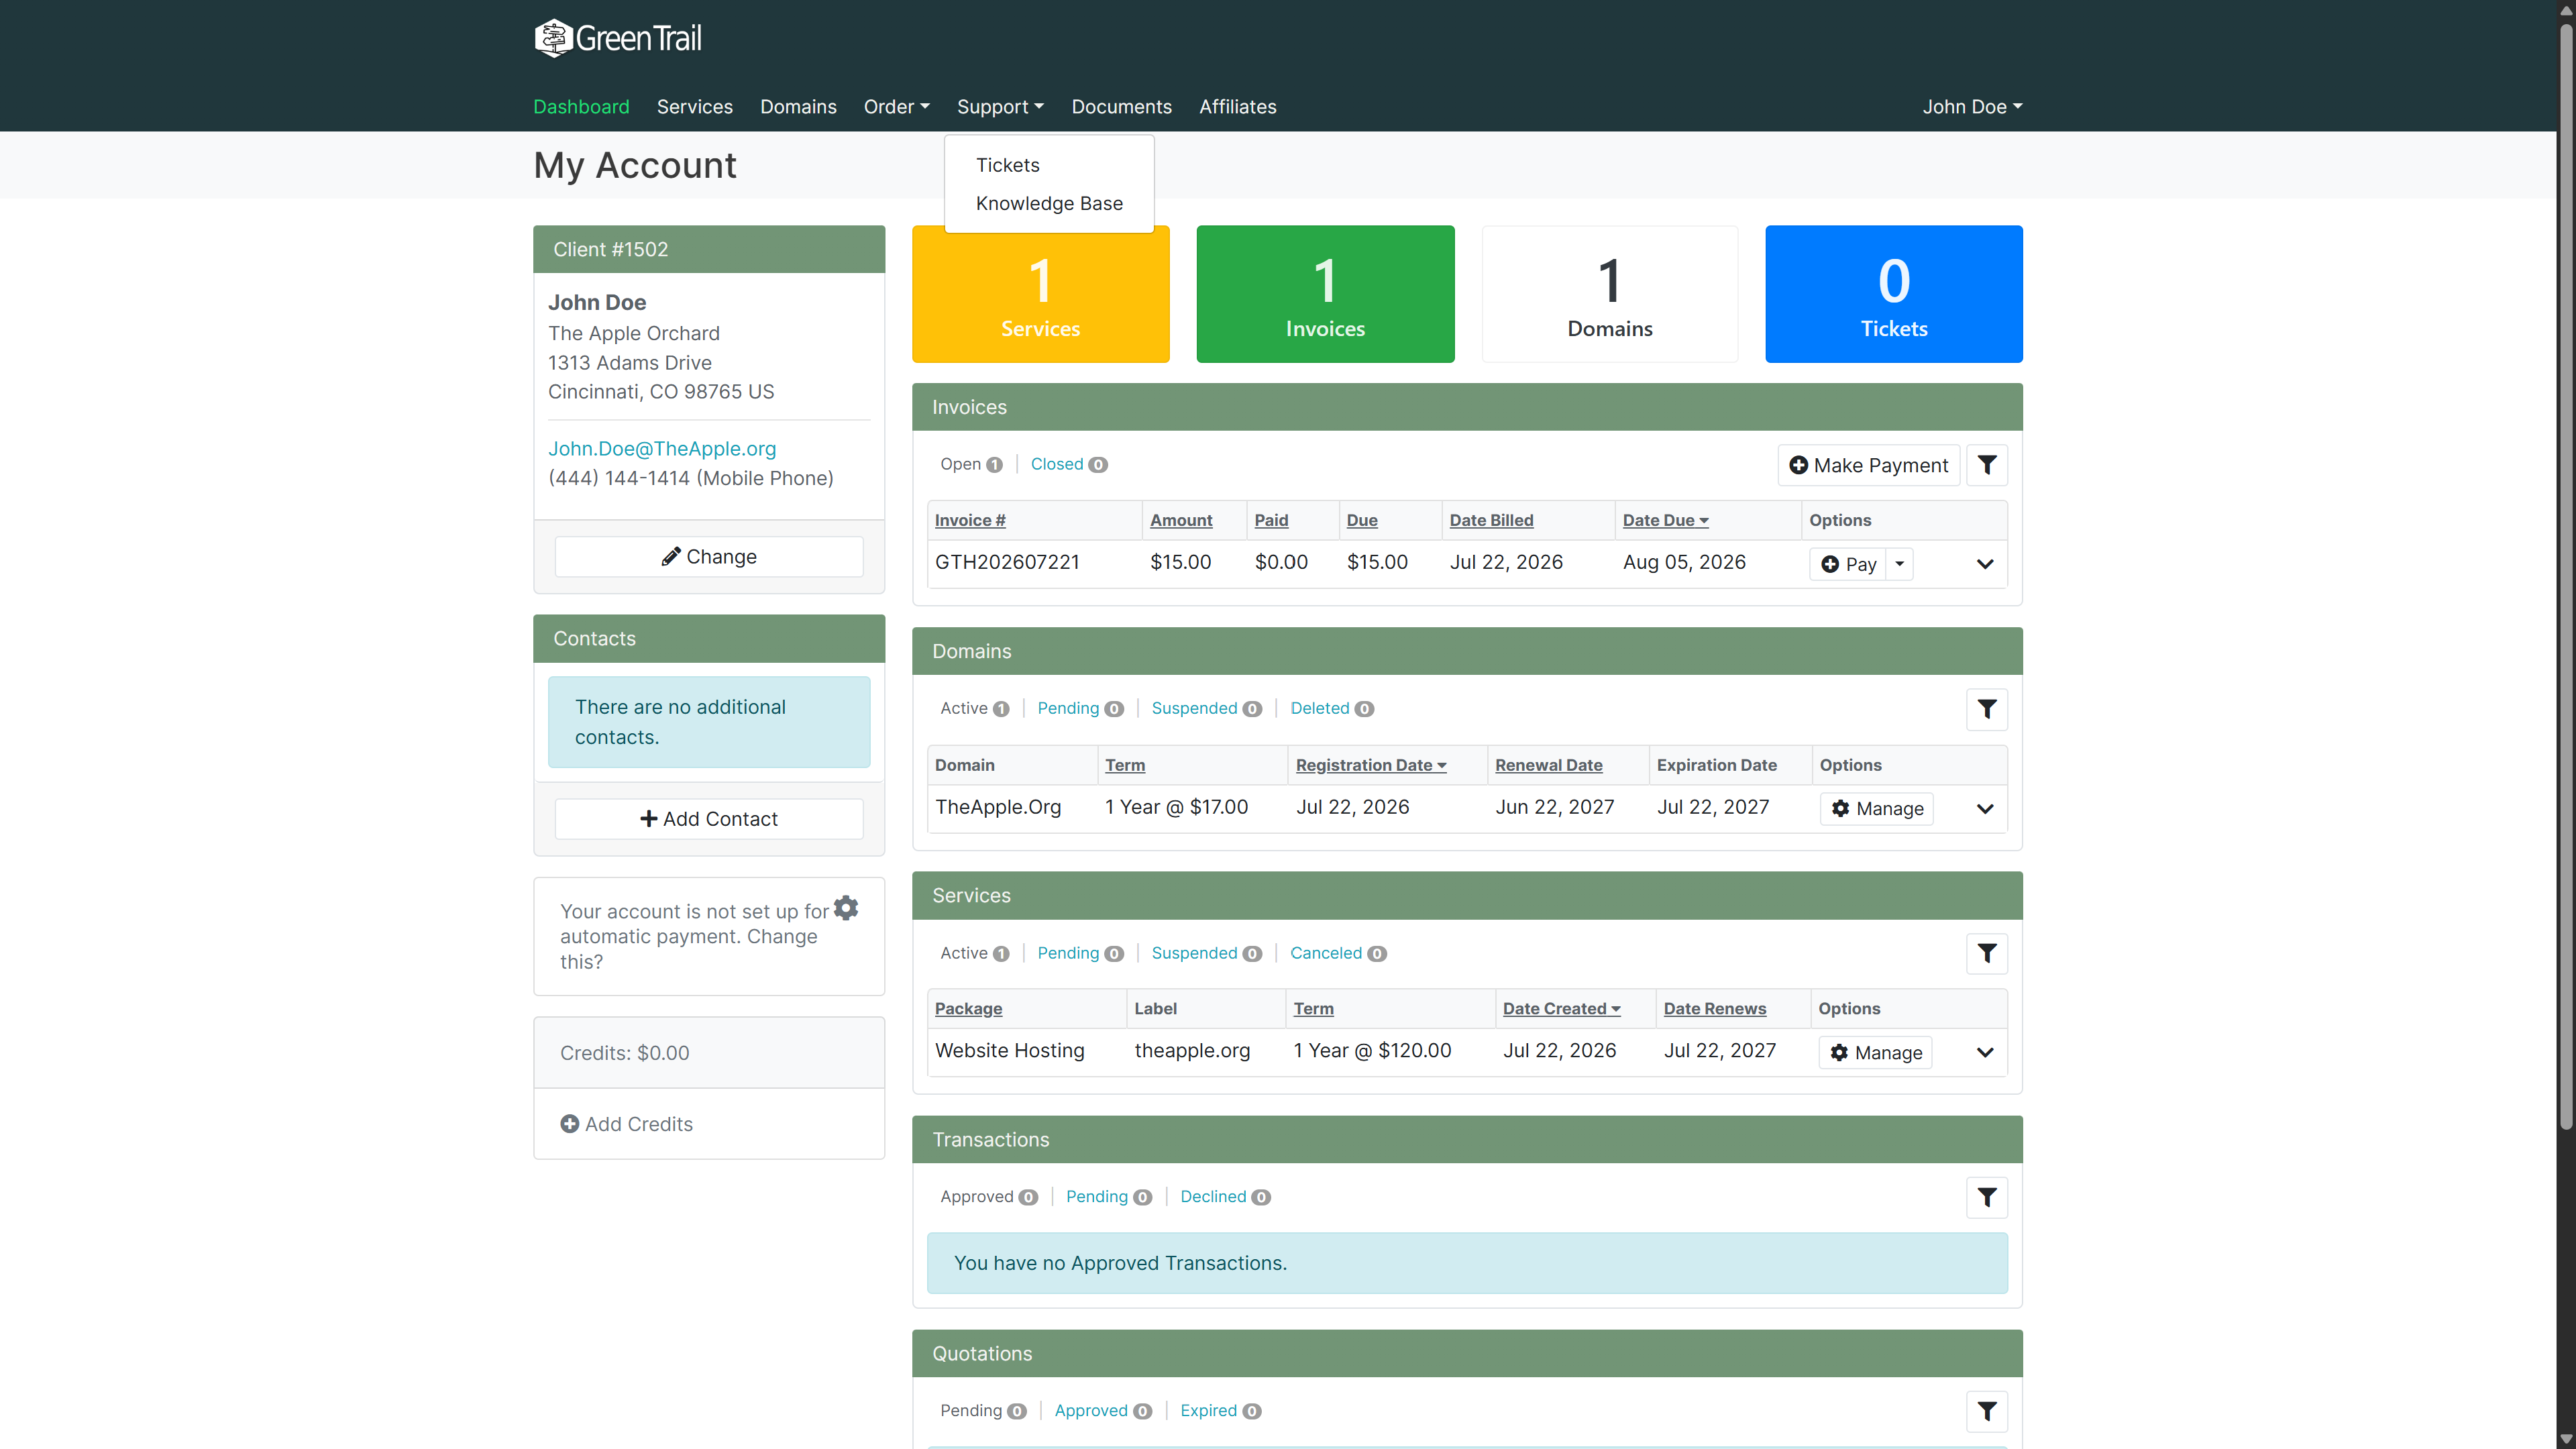Click the automatic payment gear icon

846,908
